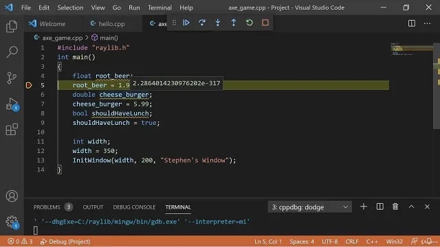Viewport: 440px width, 247px height.
Task: Click the editor vertical scrollbar
Action: click(x=437, y=86)
